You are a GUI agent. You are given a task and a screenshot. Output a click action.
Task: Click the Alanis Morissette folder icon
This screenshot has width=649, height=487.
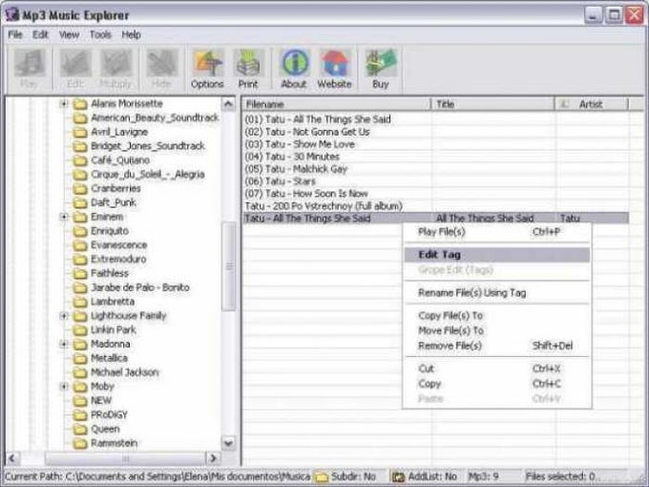click(80, 104)
